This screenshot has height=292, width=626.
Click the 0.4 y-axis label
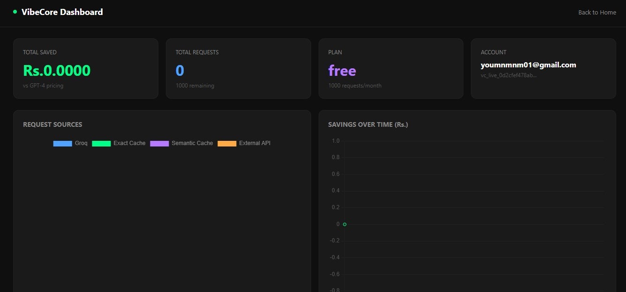pos(335,191)
